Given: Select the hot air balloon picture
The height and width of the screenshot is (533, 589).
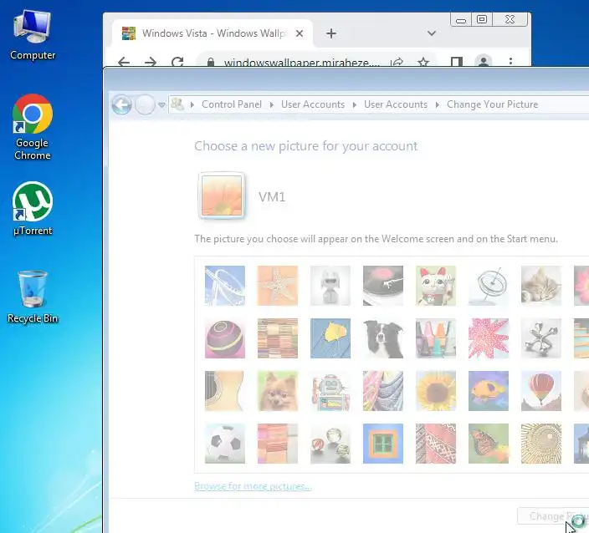Looking at the screenshot, I should 541,391.
